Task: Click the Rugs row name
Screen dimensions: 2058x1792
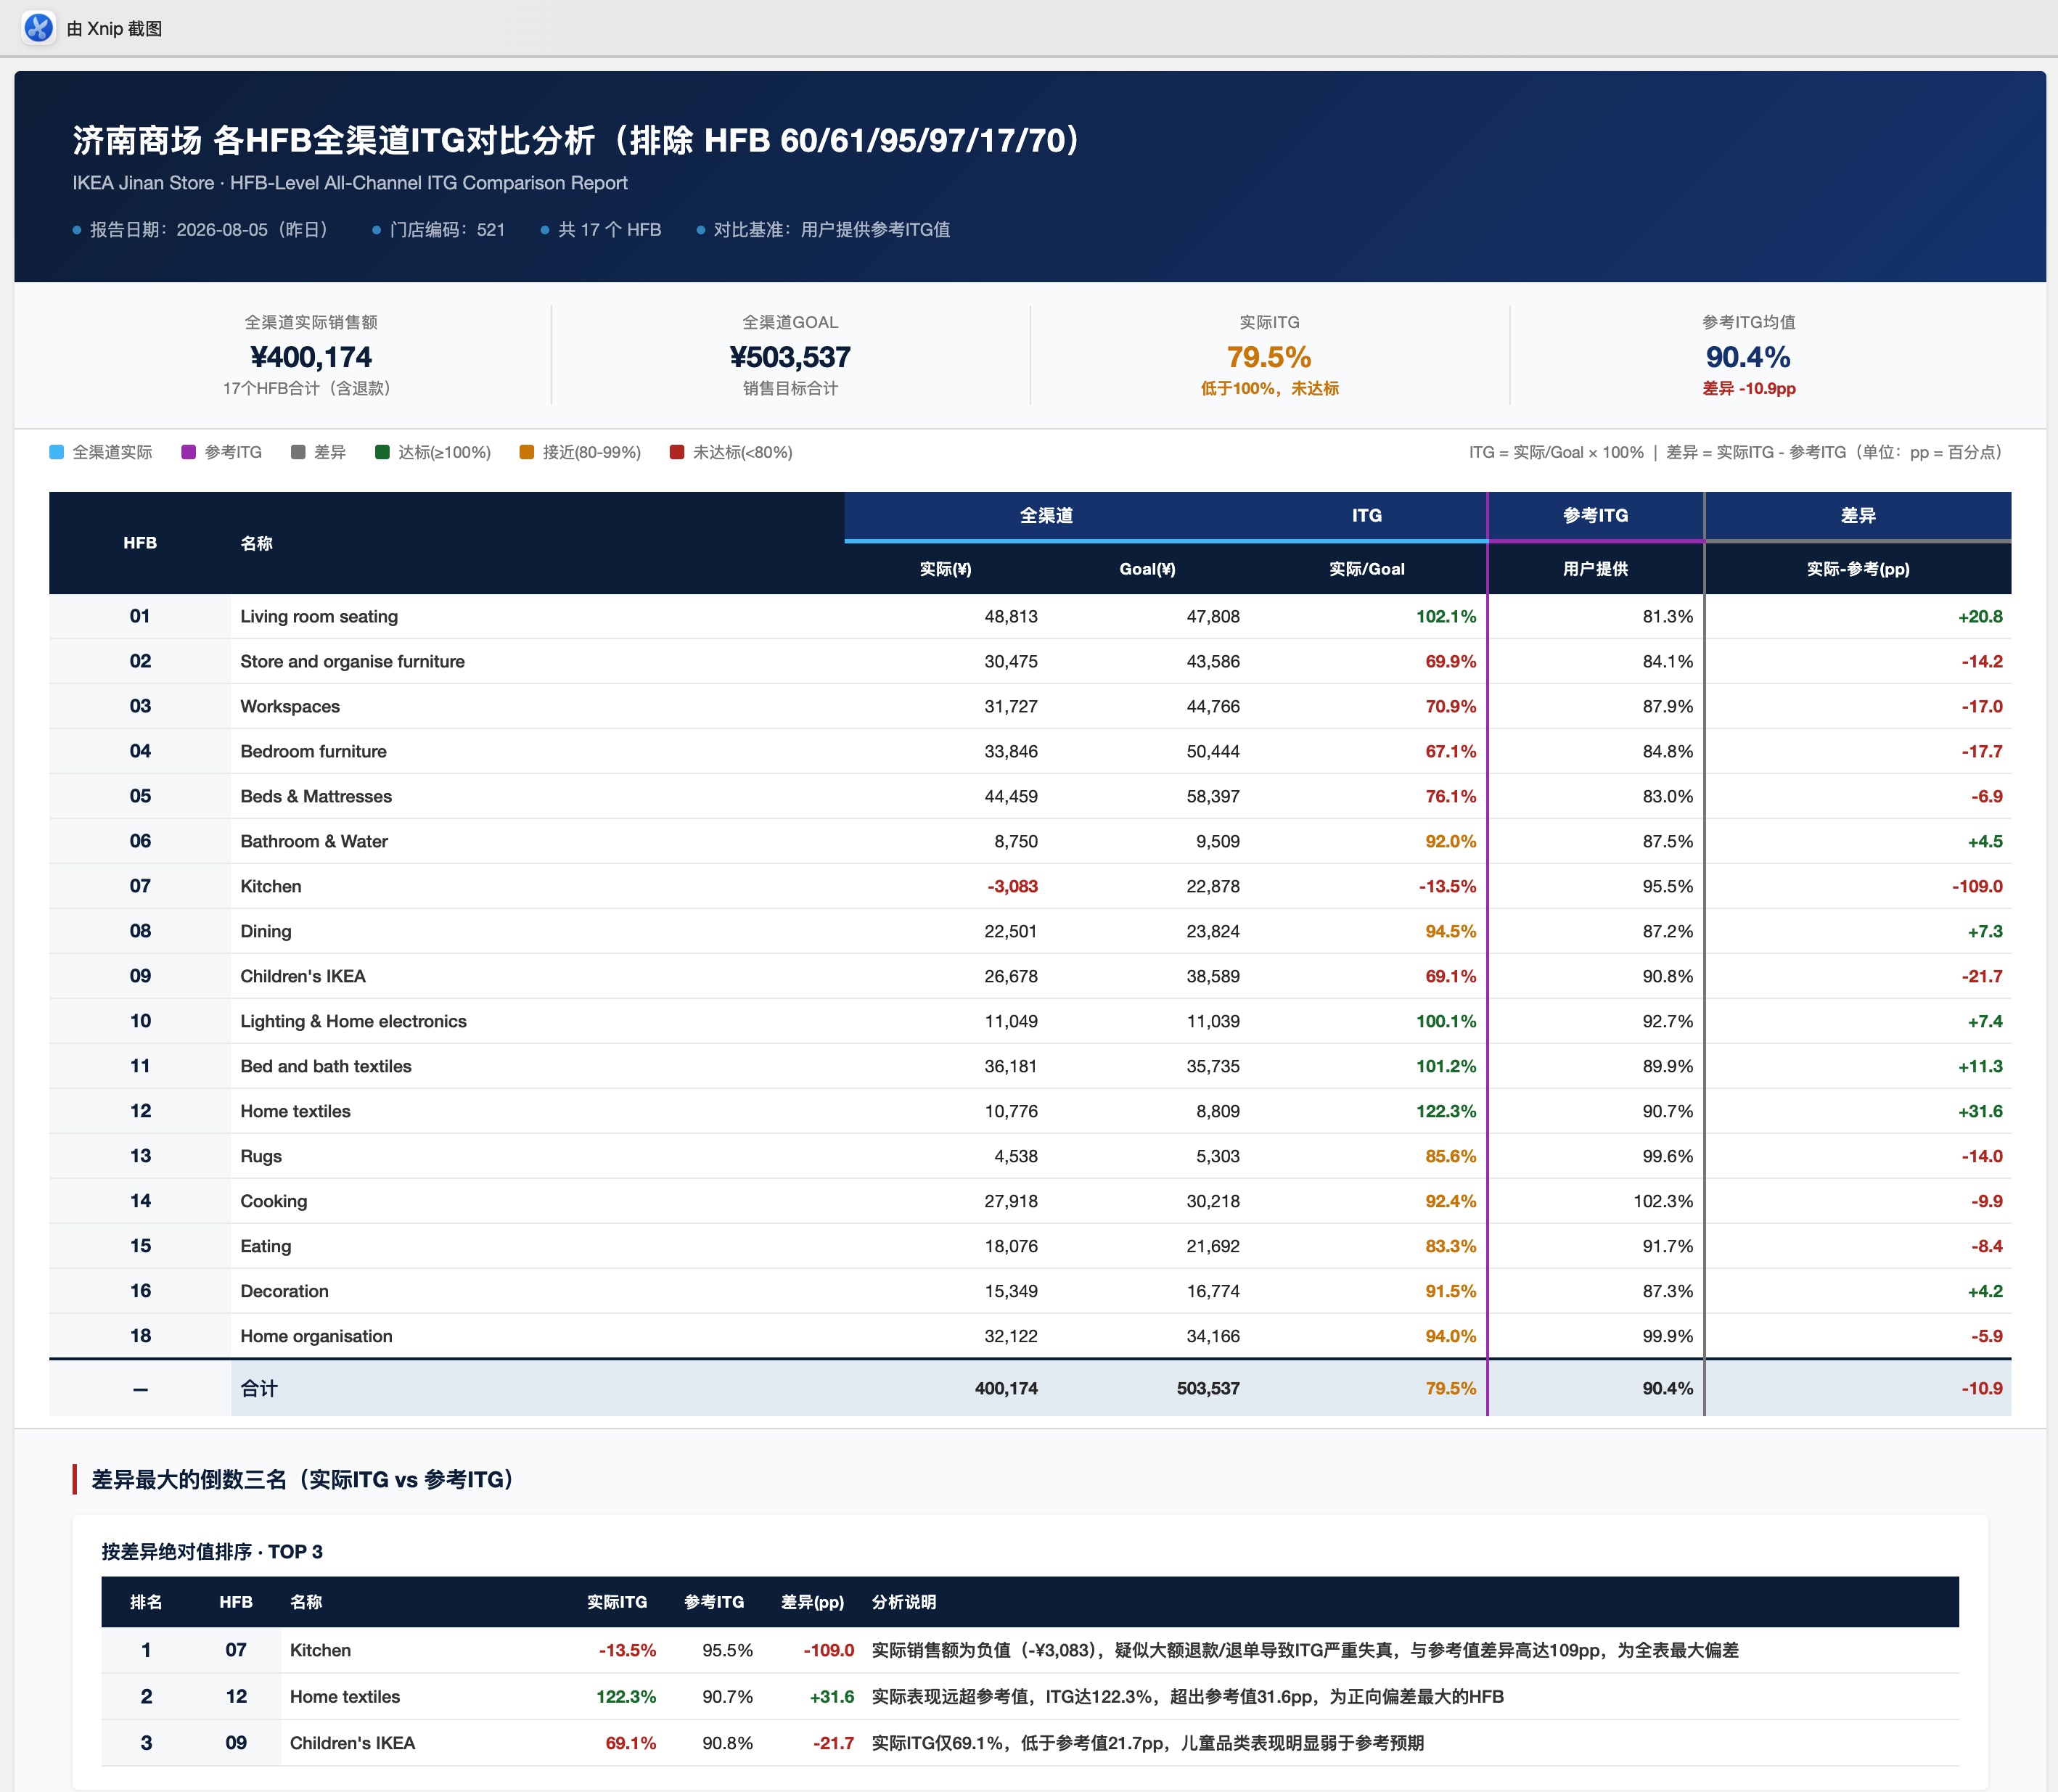Action: coord(261,1156)
